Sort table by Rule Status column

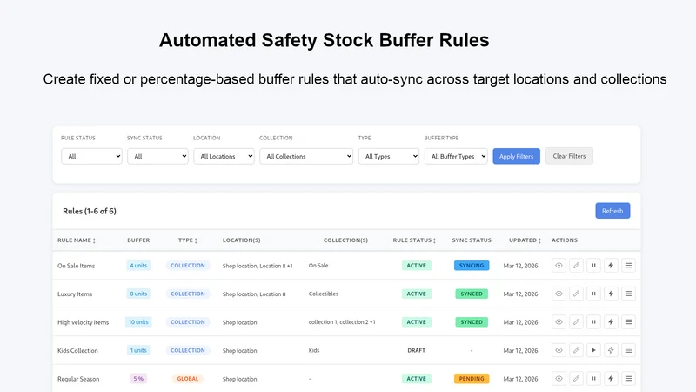click(414, 240)
